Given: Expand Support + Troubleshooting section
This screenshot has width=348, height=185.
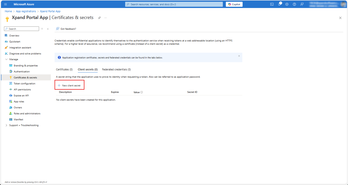Looking at the screenshot, I should pos(7,125).
